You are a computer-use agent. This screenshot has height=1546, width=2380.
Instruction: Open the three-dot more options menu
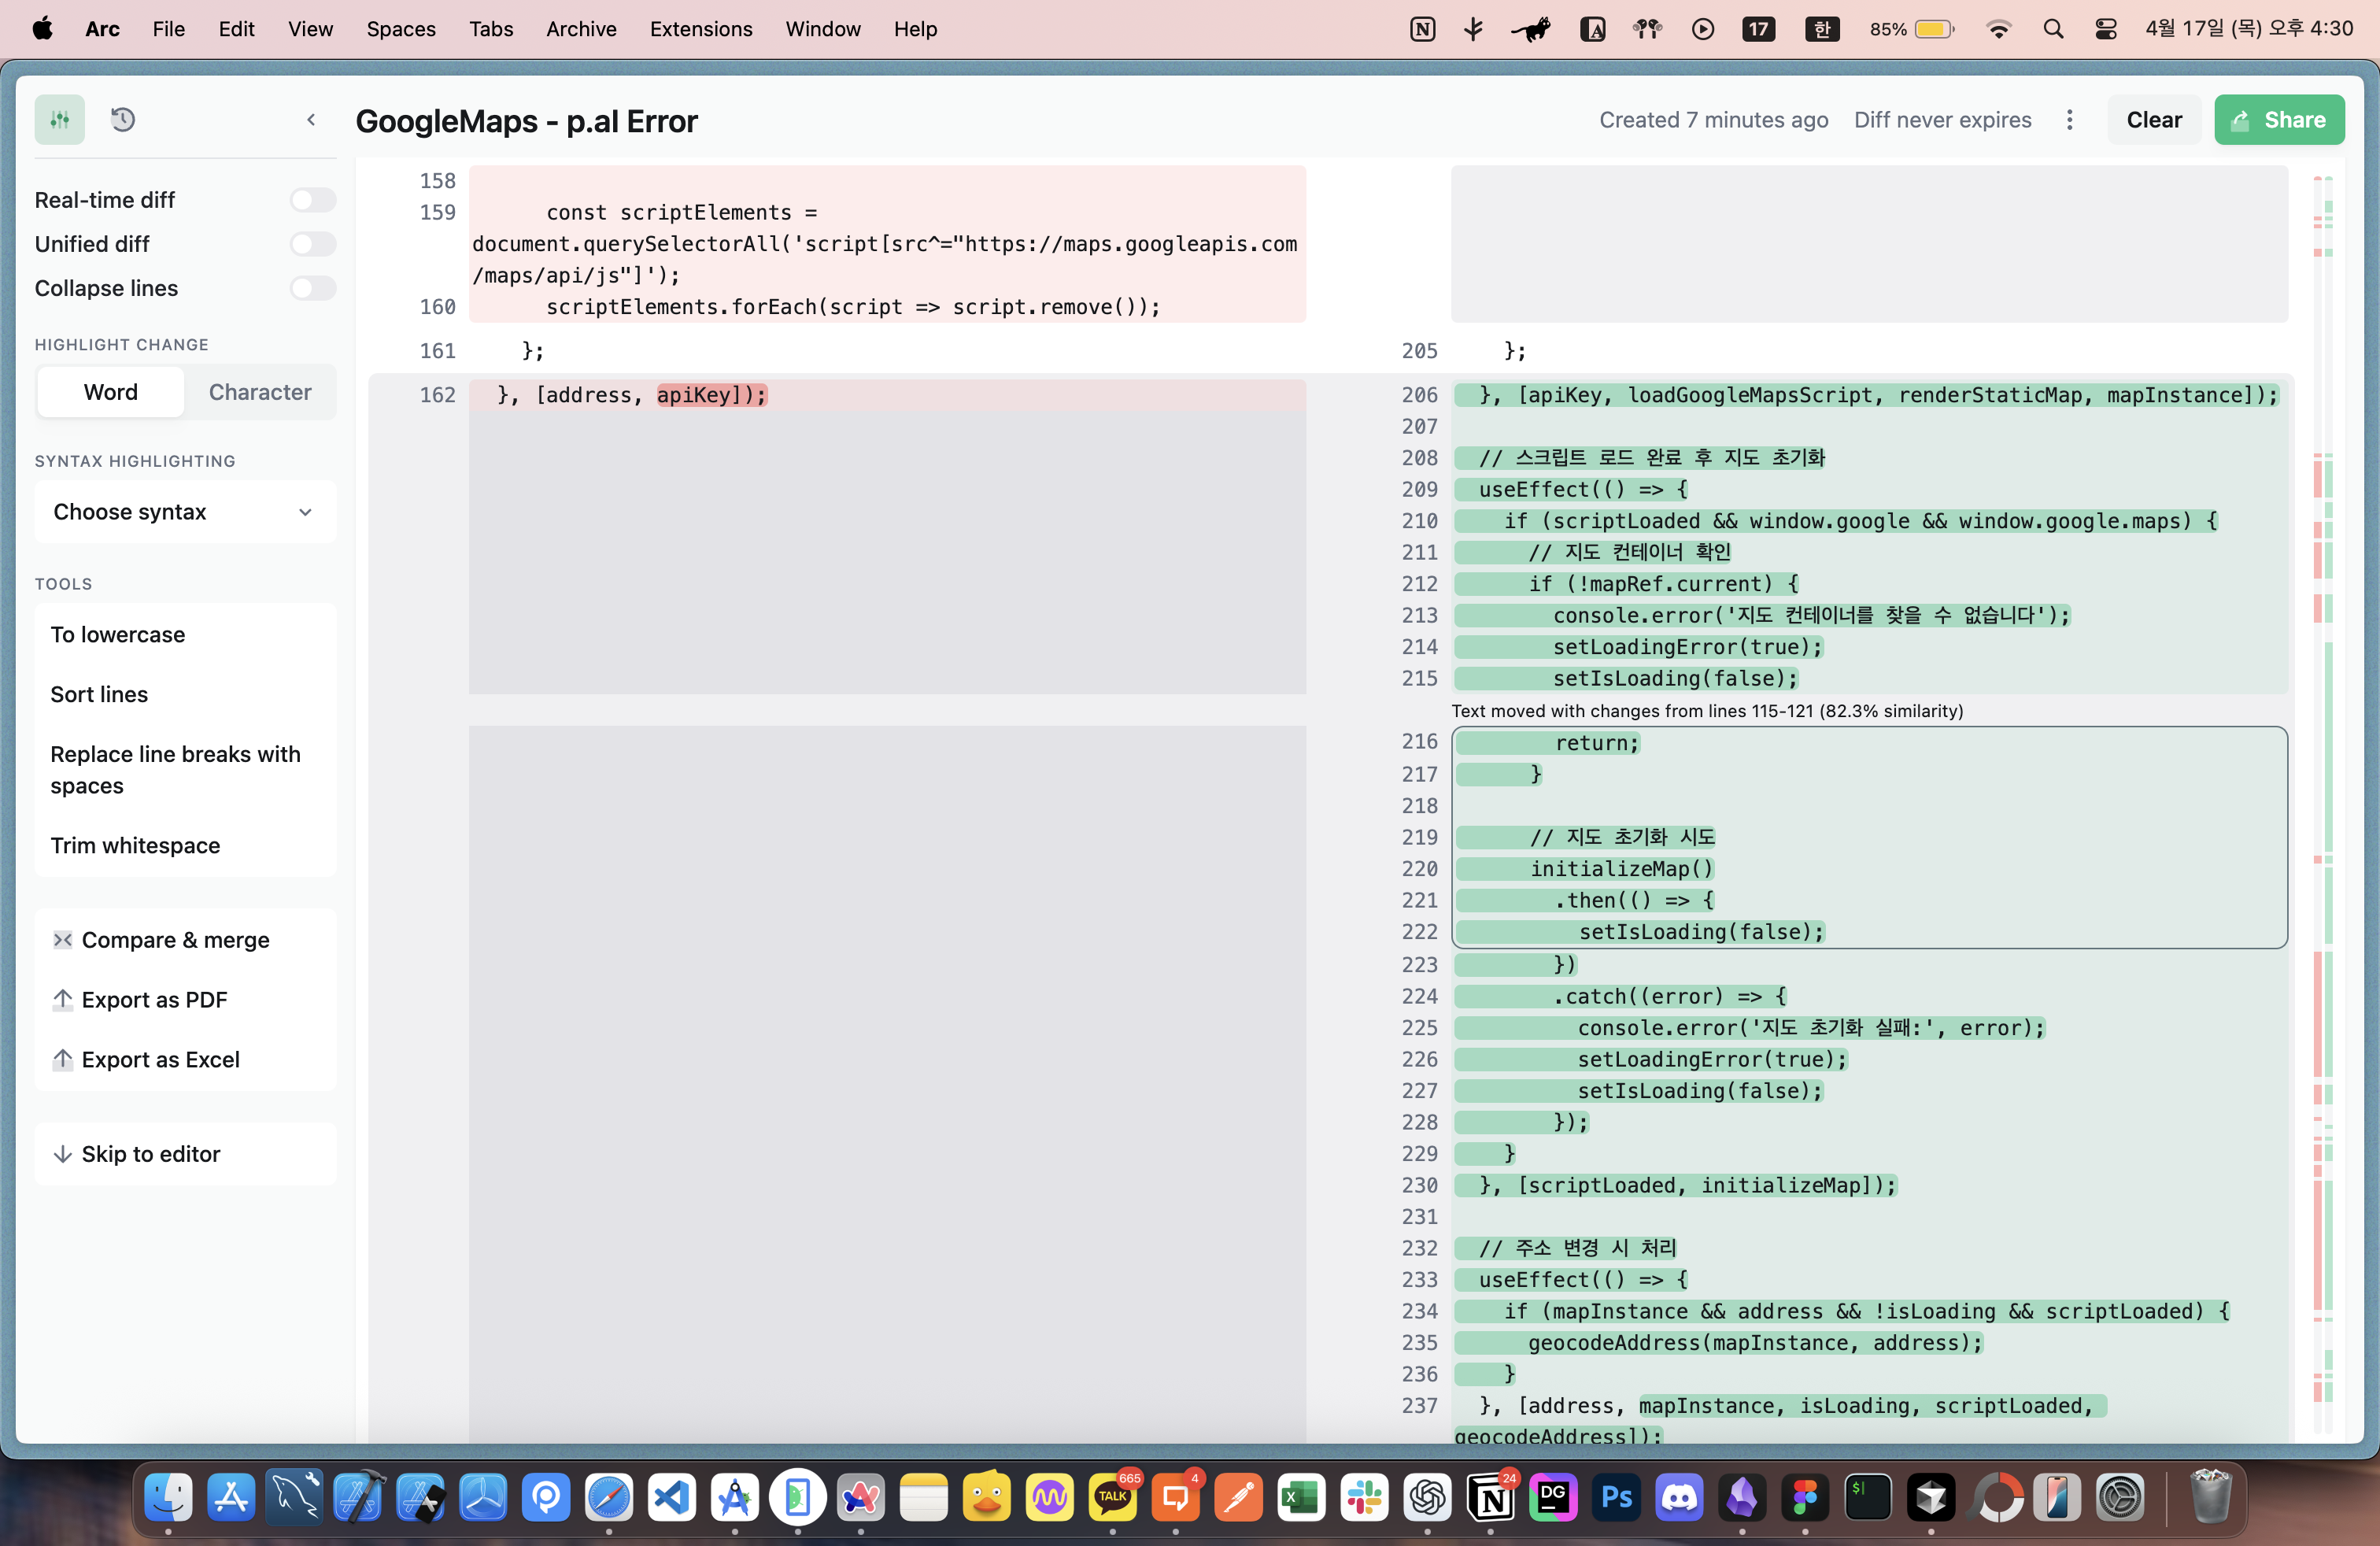(x=2069, y=120)
